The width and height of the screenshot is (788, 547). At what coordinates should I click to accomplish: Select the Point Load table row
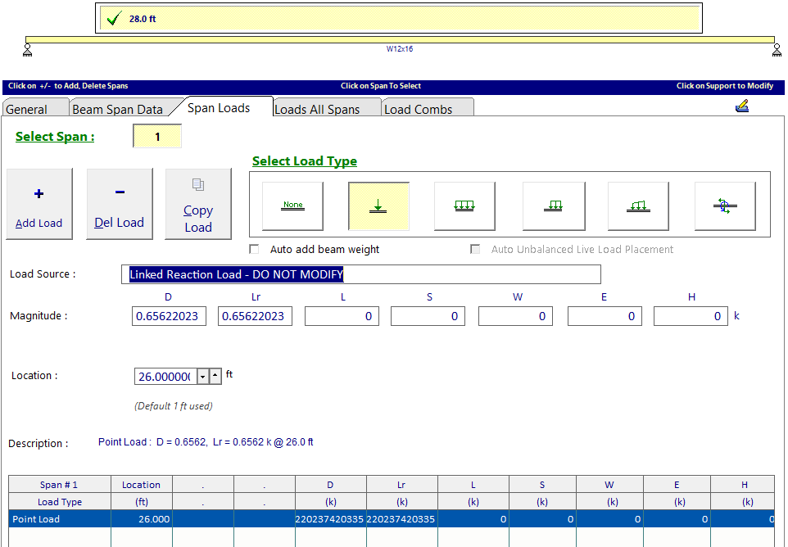pyautogui.click(x=391, y=519)
